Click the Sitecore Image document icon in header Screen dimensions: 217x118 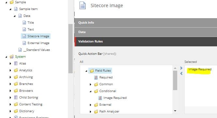point(82,6)
